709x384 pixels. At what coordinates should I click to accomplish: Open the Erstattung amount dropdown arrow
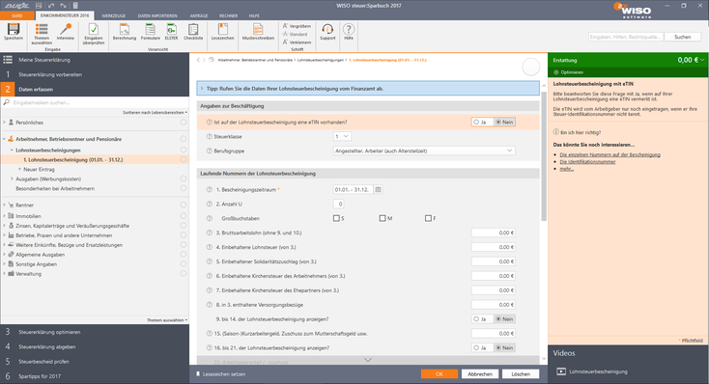pos(702,60)
